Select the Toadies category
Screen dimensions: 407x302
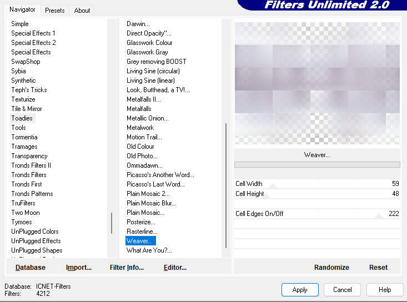click(22, 118)
